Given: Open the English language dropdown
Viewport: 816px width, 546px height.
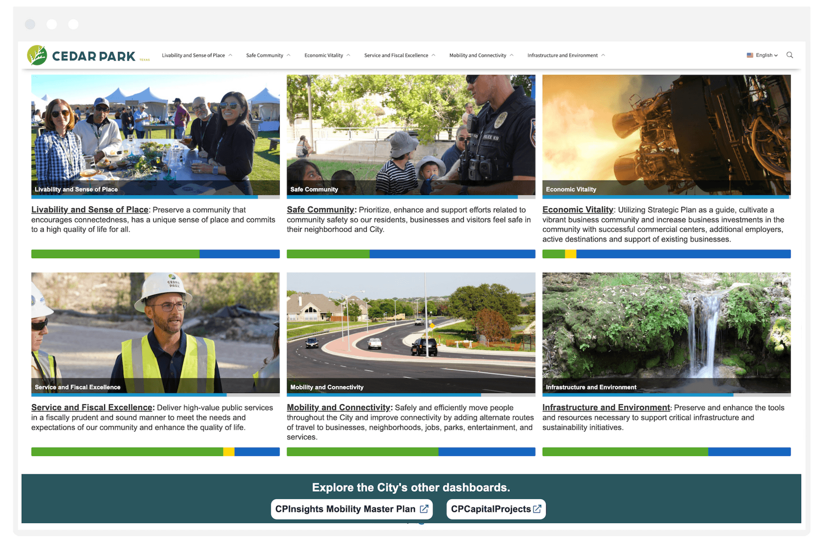Looking at the screenshot, I should point(767,55).
